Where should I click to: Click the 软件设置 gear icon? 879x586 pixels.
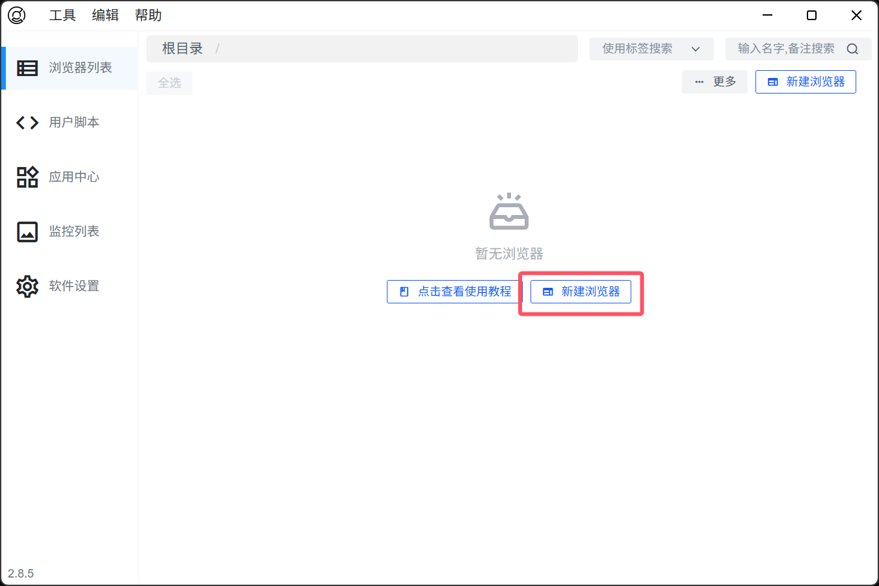[x=27, y=286]
